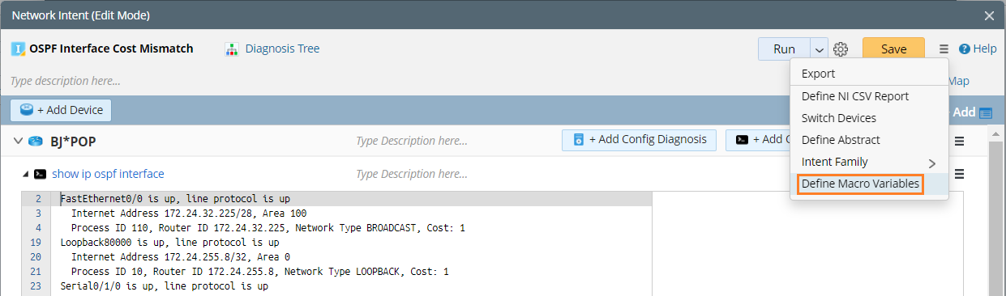Open the show ip ospf interface row menu
The image size is (1006, 296).
pyautogui.click(x=959, y=174)
